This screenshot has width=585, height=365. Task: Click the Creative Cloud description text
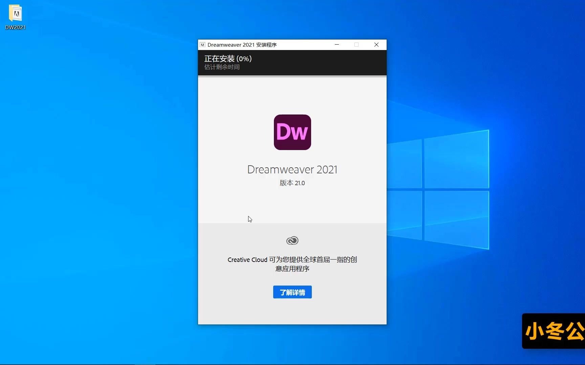pos(292,264)
